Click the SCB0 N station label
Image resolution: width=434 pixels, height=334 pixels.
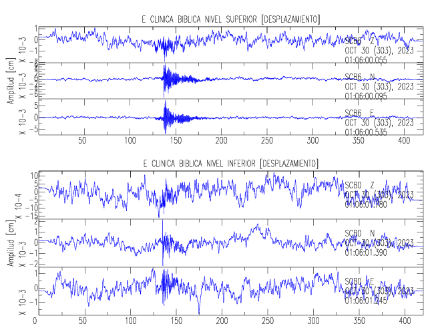click(359, 233)
